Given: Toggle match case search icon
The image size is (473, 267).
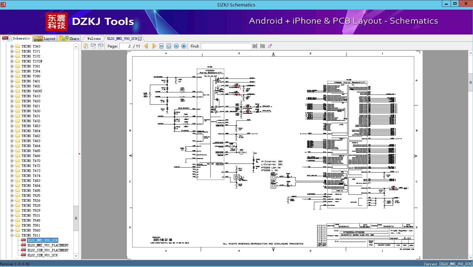Looking at the screenshot, I should [x=270, y=46].
